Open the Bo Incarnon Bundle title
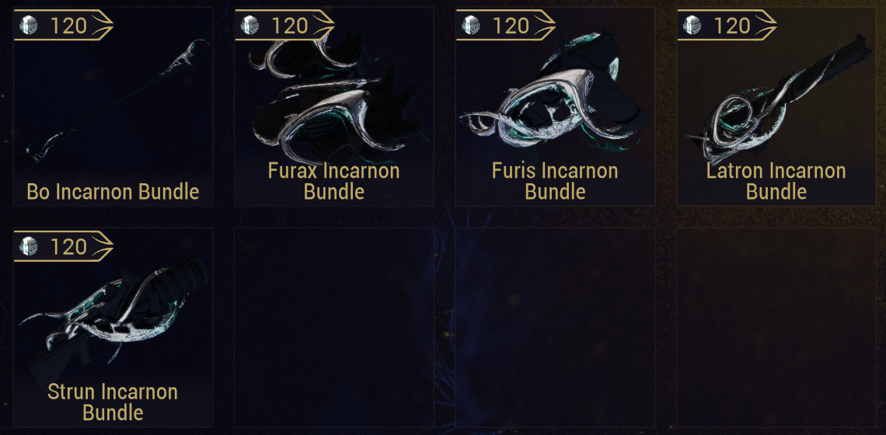Screen dimensions: 886x435 (113, 192)
